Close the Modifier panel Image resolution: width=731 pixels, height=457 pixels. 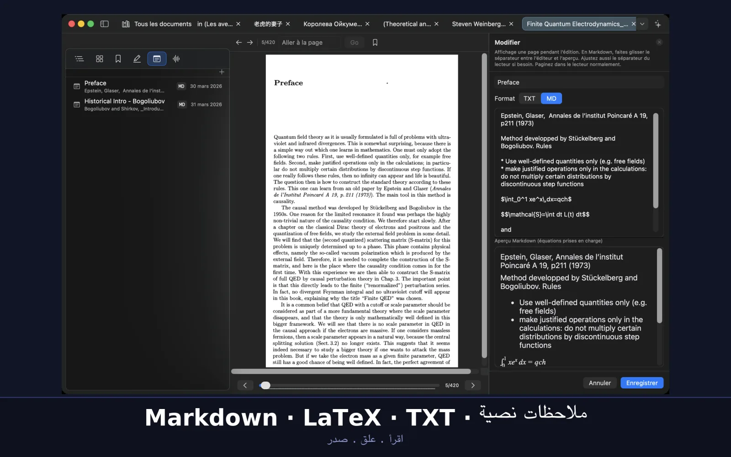tap(659, 42)
